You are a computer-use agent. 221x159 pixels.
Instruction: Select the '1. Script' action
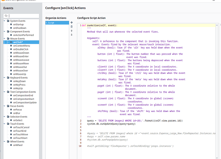(57, 23)
